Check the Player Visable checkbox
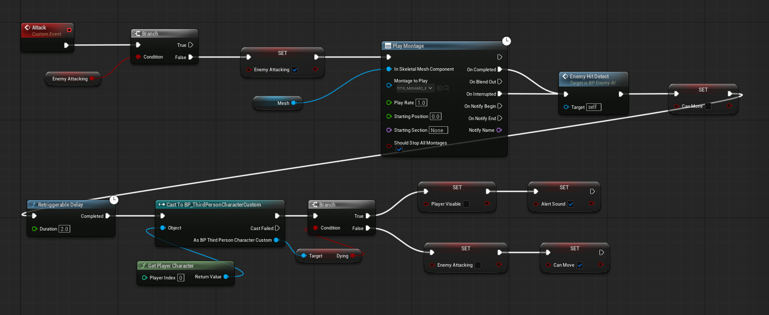 tap(466, 204)
